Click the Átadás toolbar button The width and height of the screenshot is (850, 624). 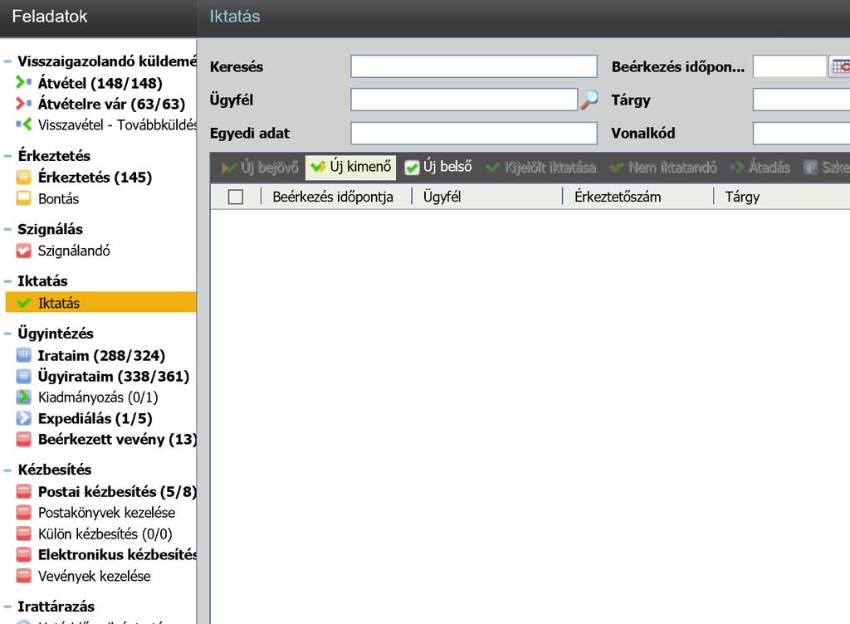click(760, 168)
